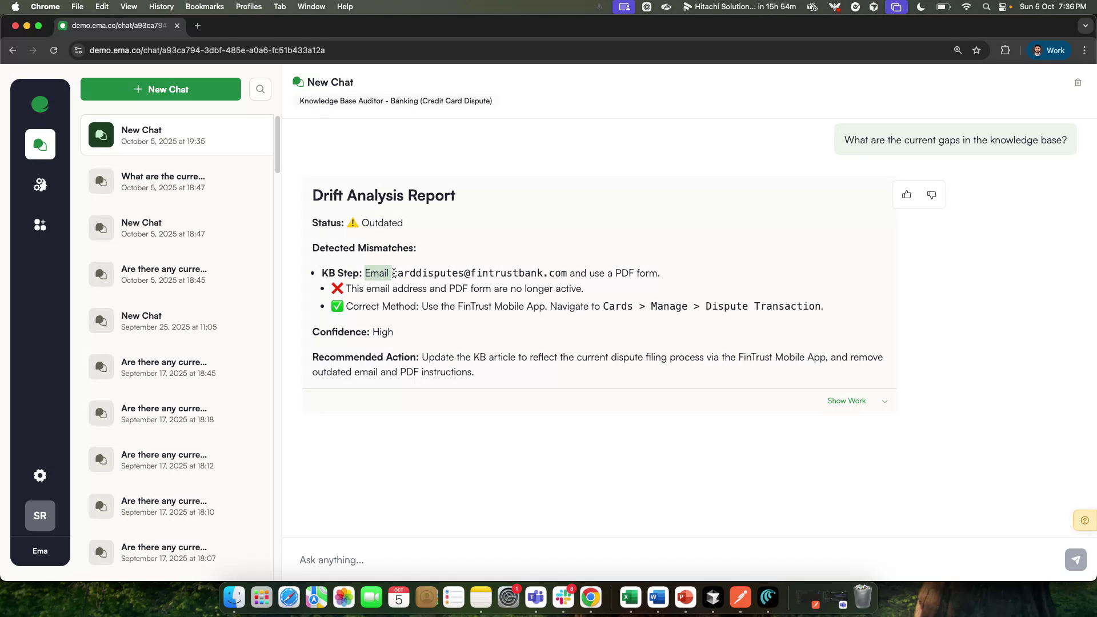The height and width of the screenshot is (617, 1097).
Task: Send the message with the paper-plane button
Action: click(1075, 560)
